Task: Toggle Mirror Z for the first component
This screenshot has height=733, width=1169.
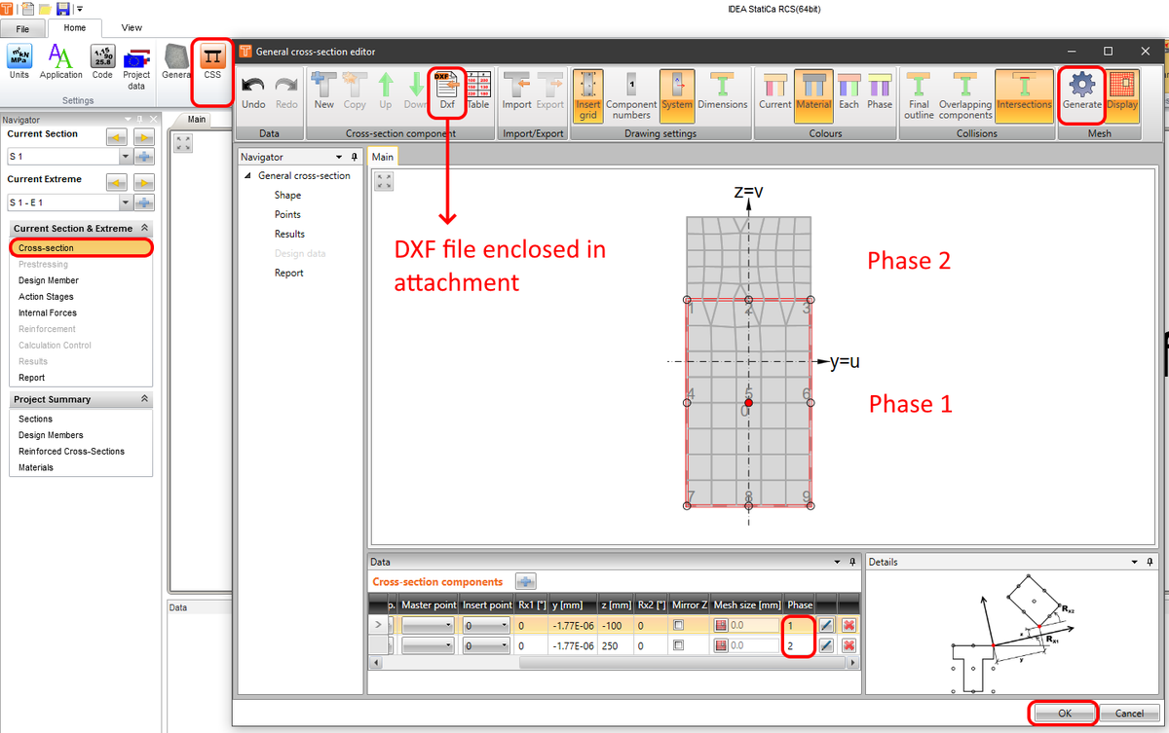Action: pyautogui.click(x=676, y=624)
